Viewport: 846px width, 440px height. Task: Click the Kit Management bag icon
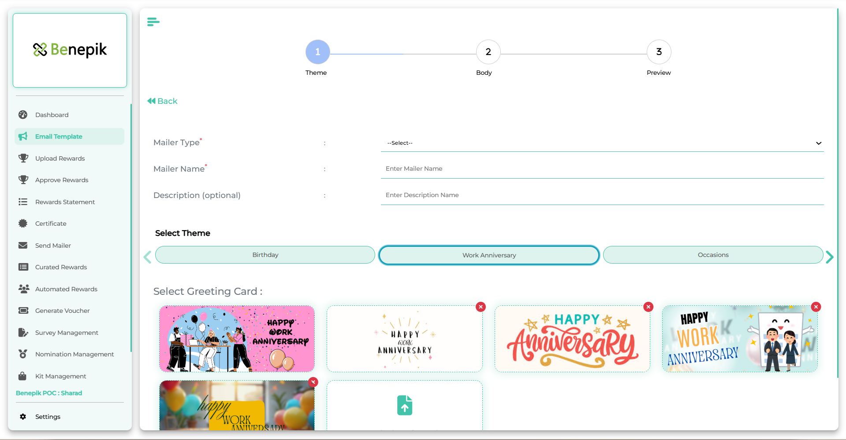coord(22,376)
